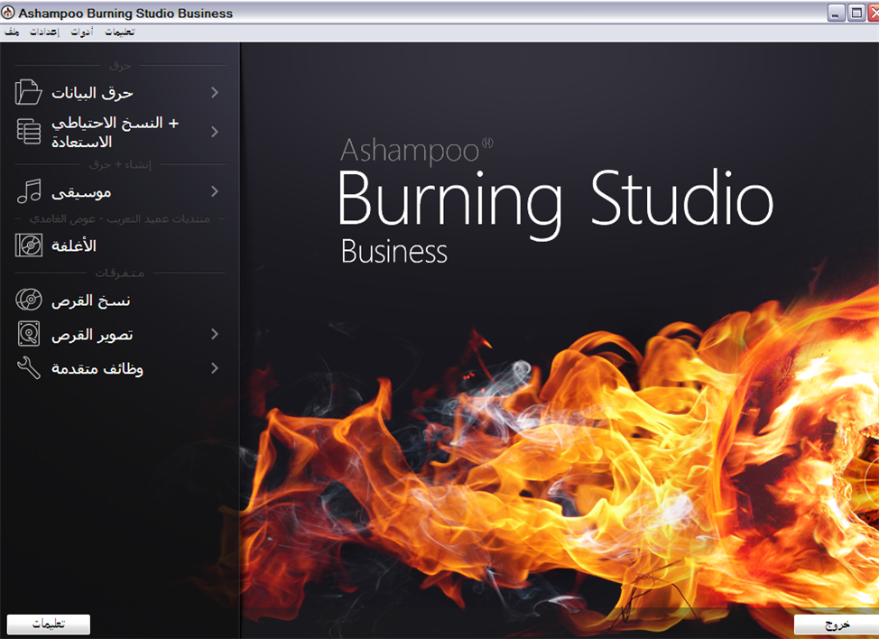
Task: Open the Tools (أدوات) menu
Action: [x=81, y=32]
